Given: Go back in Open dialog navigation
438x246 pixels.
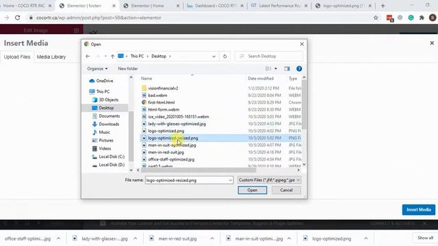Looking at the screenshot, I should [x=88, y=56].
